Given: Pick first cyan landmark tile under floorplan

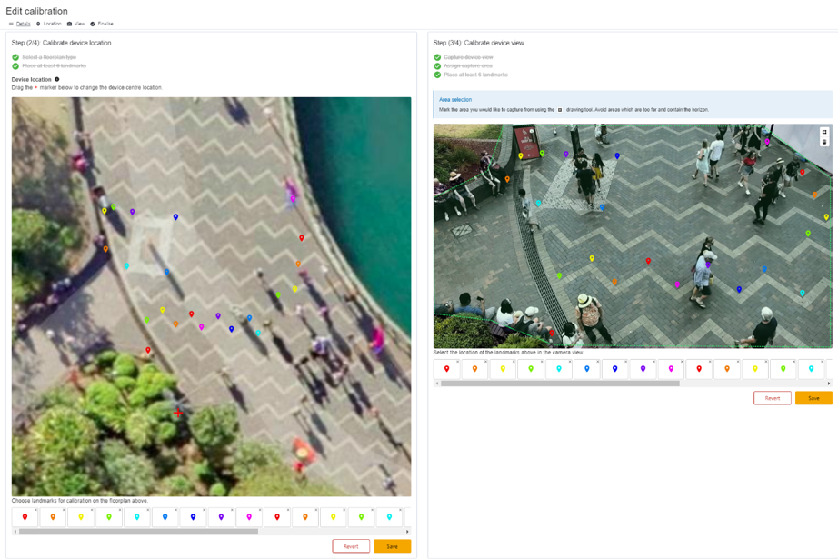Looking at the screenshot, I should click(137, 517).
